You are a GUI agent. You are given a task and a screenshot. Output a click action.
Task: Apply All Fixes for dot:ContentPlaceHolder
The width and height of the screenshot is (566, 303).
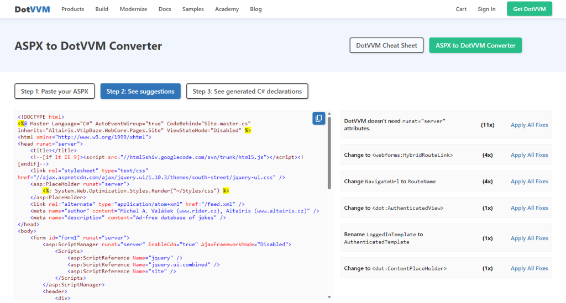[x=529, y=268]
